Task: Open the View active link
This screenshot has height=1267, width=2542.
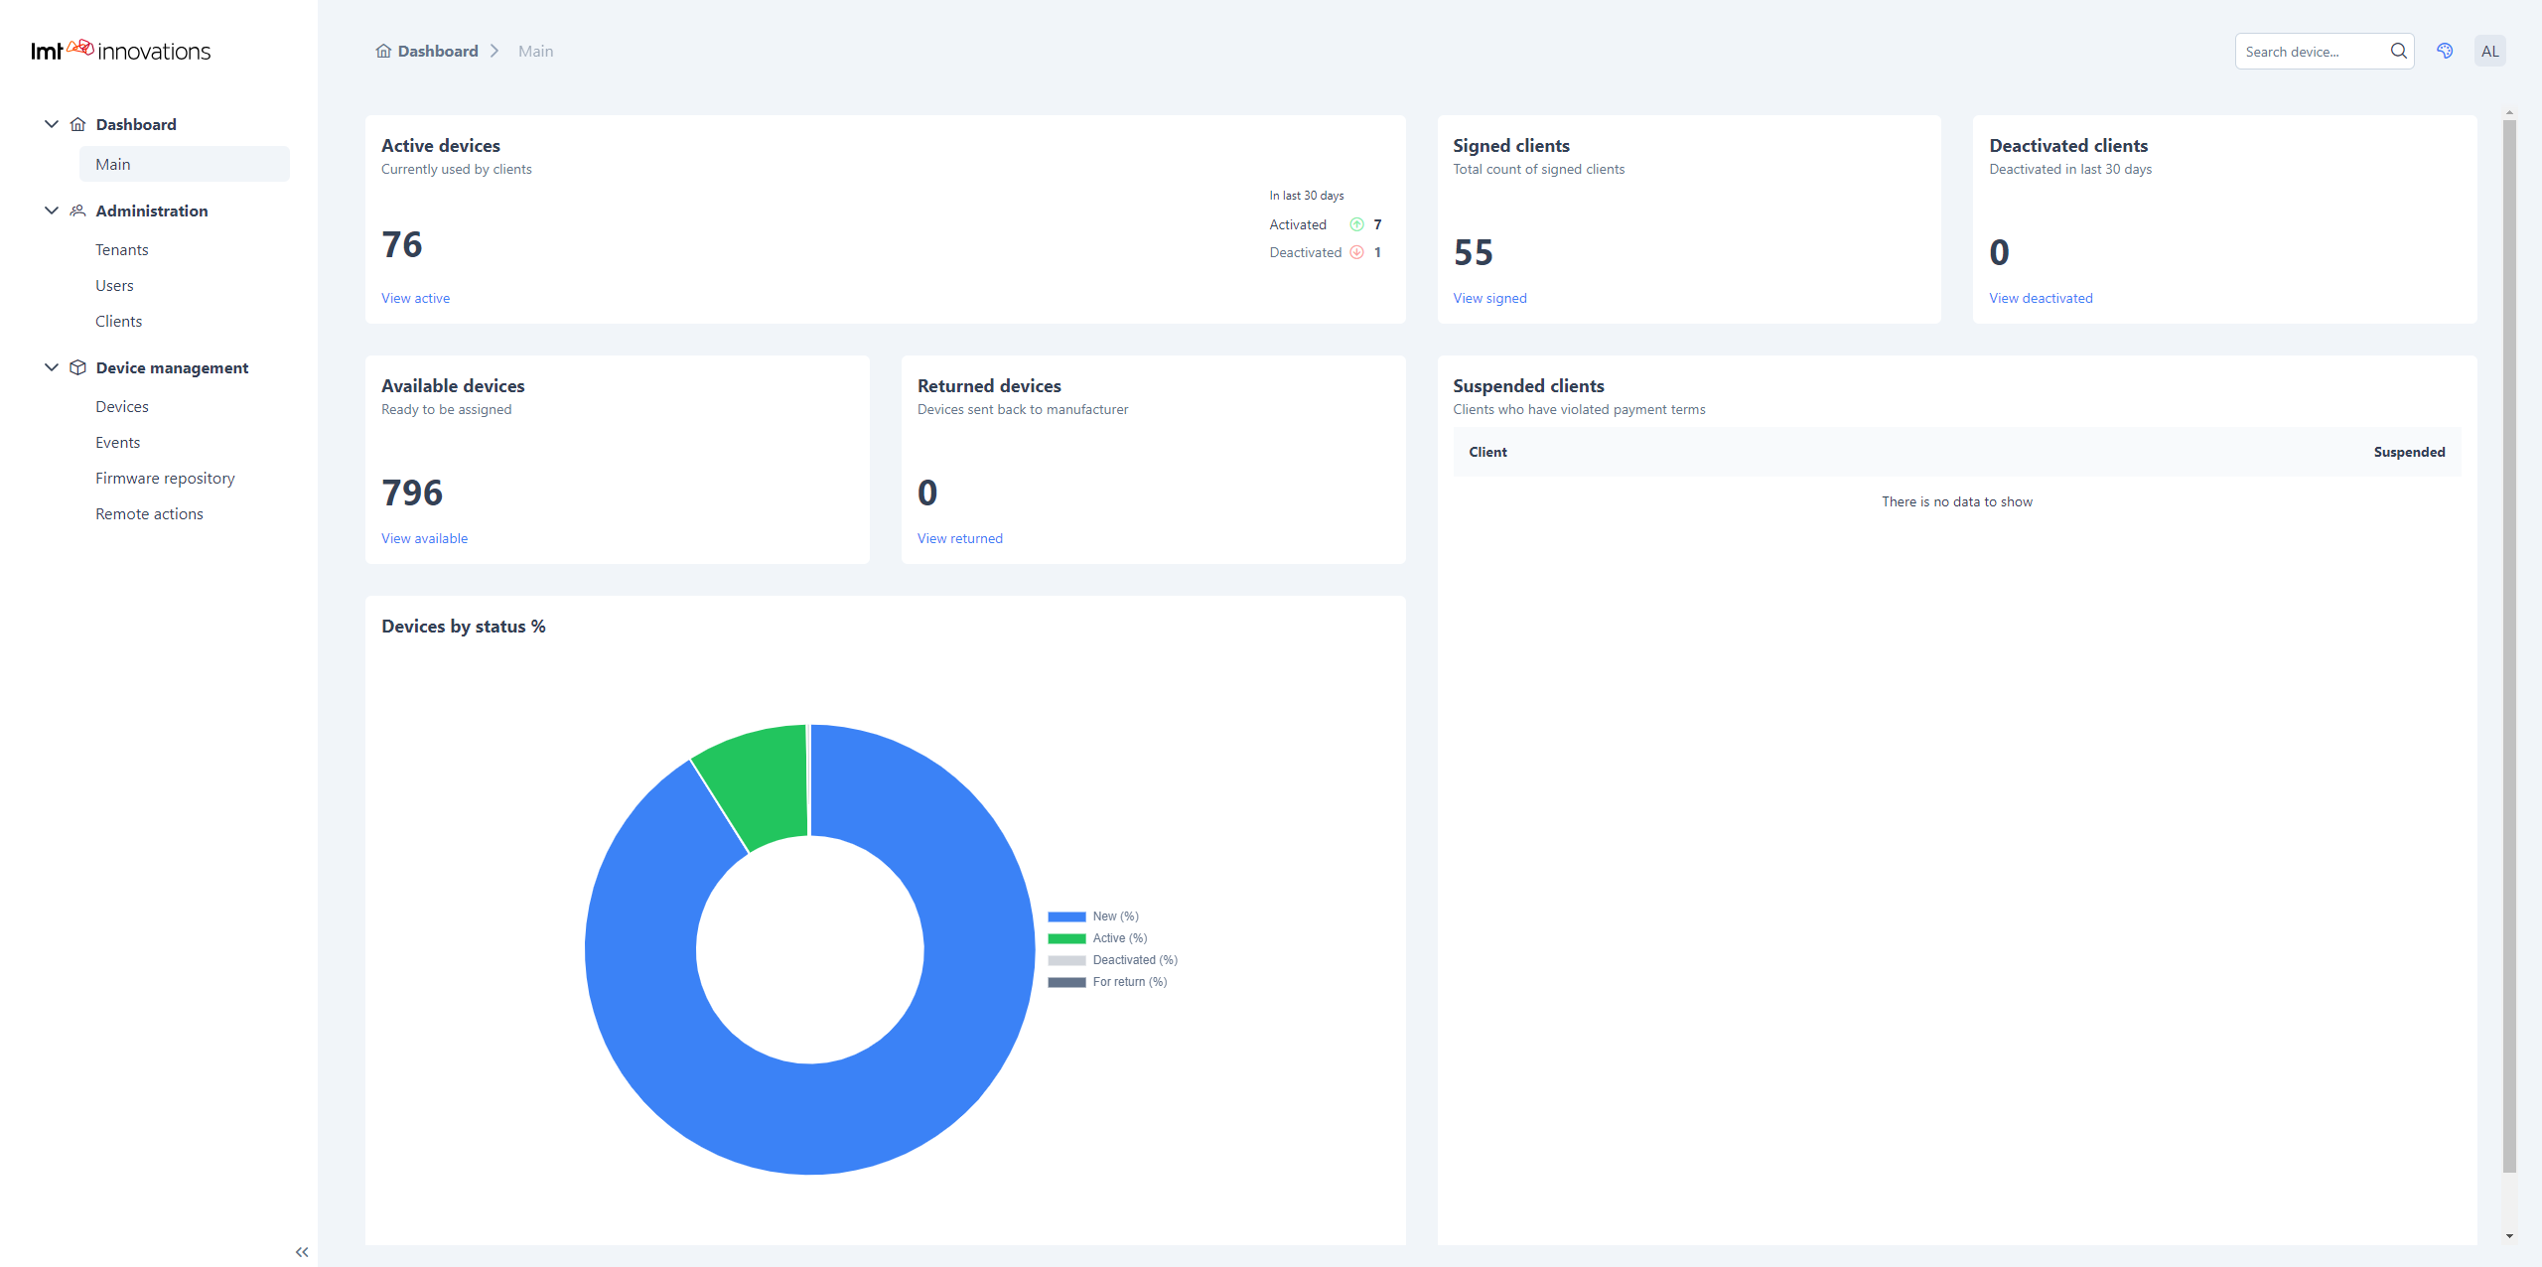Action: coord(415,298)
